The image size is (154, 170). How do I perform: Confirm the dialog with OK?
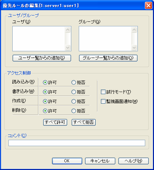[x=67, y=161]
